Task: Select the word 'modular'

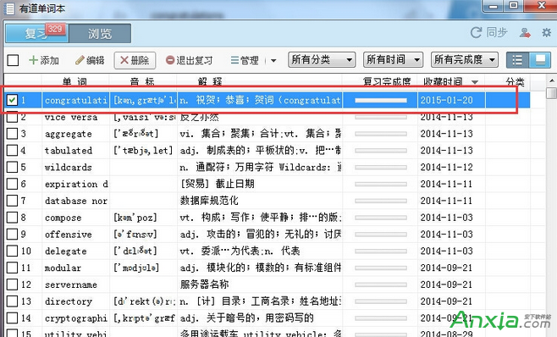Action: 63,268
